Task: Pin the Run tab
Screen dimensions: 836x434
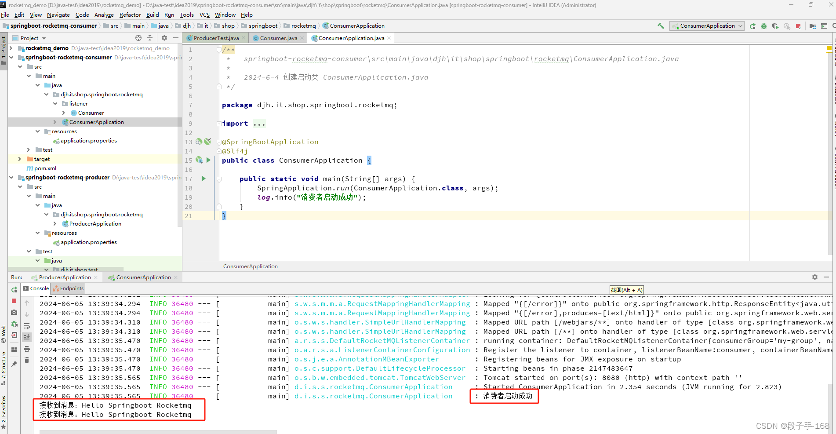Action: pos(14,364)
